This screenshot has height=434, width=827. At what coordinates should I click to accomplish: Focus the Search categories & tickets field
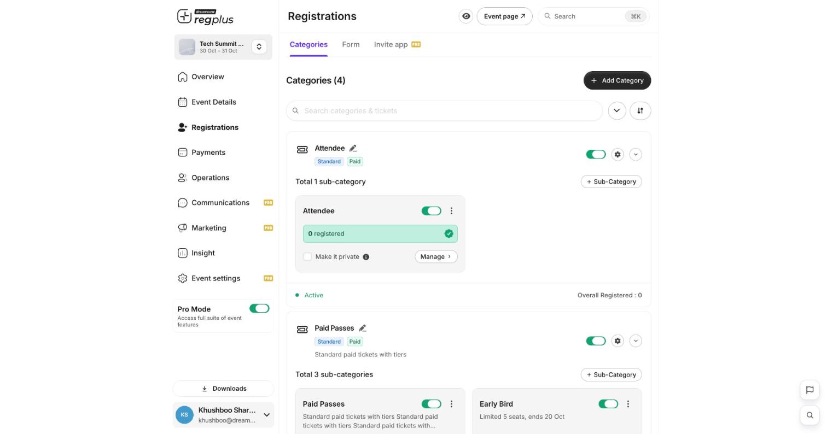coord(444,111)
